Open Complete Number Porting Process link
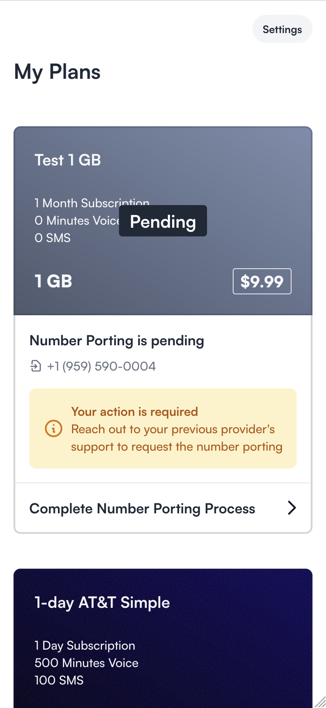 click(163, 508)
